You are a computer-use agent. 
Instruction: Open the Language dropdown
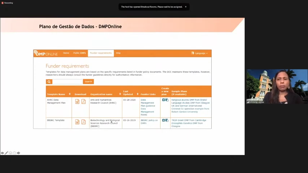[200, 53]
